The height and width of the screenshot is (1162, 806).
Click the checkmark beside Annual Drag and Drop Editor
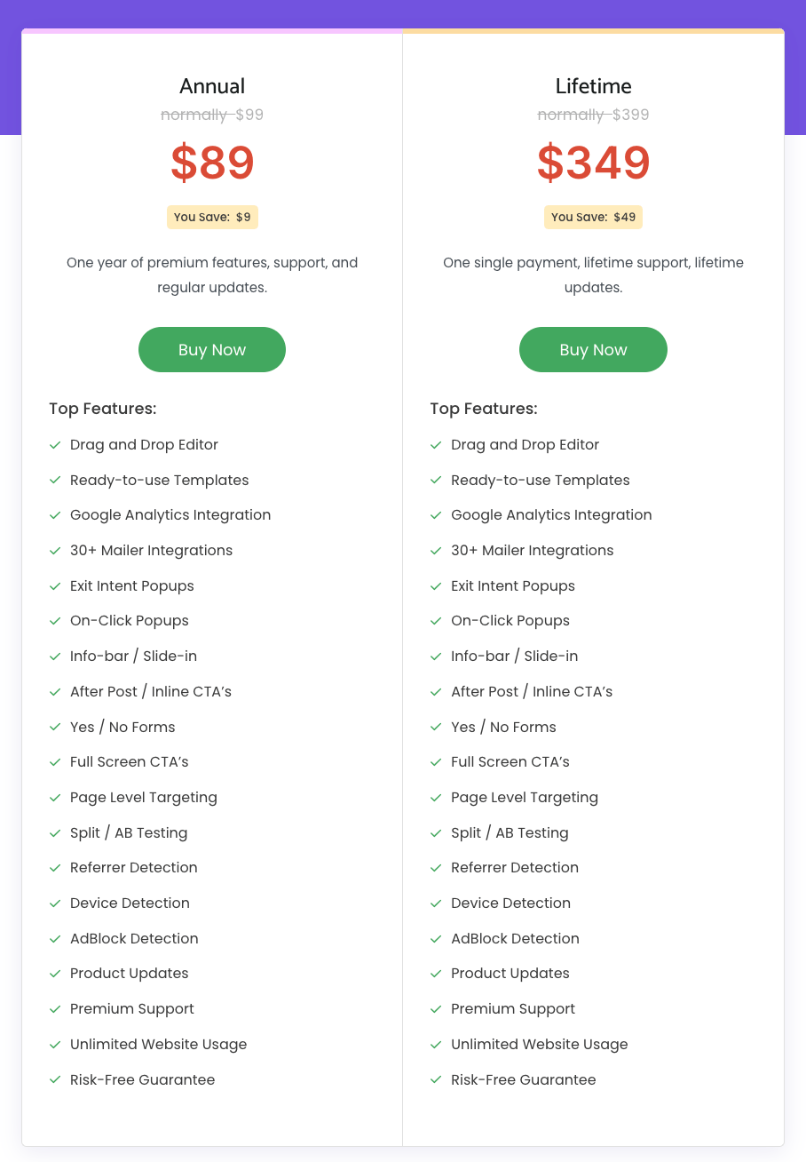click(x=55, y=445)
